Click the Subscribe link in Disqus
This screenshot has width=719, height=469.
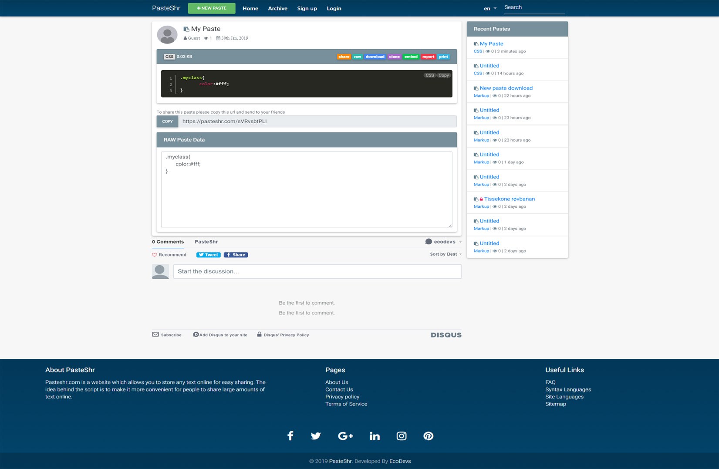tap(171, 335)
